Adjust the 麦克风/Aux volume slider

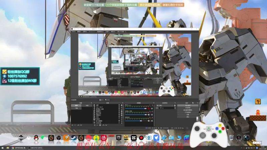tap(136, 109)
